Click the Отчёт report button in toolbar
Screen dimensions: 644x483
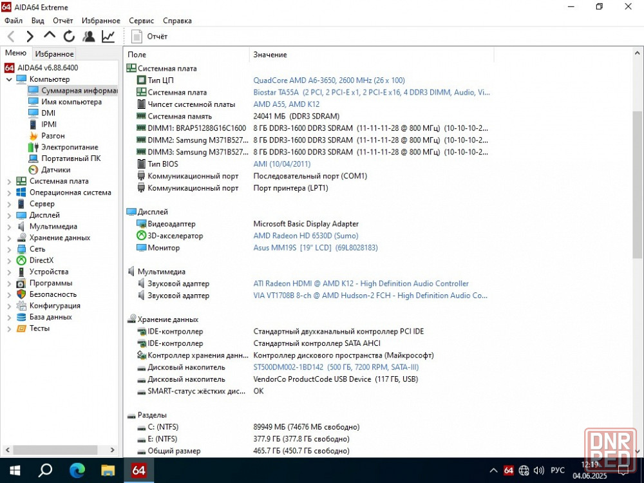point(149,37)
